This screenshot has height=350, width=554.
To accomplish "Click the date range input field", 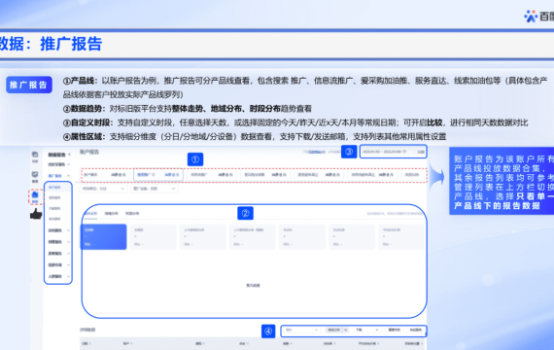I will tap(385, 152).
